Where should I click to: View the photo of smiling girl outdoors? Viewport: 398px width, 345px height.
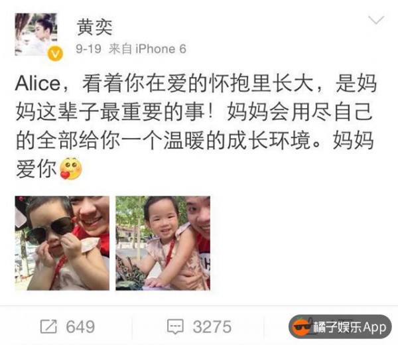(x=163, y=243)
